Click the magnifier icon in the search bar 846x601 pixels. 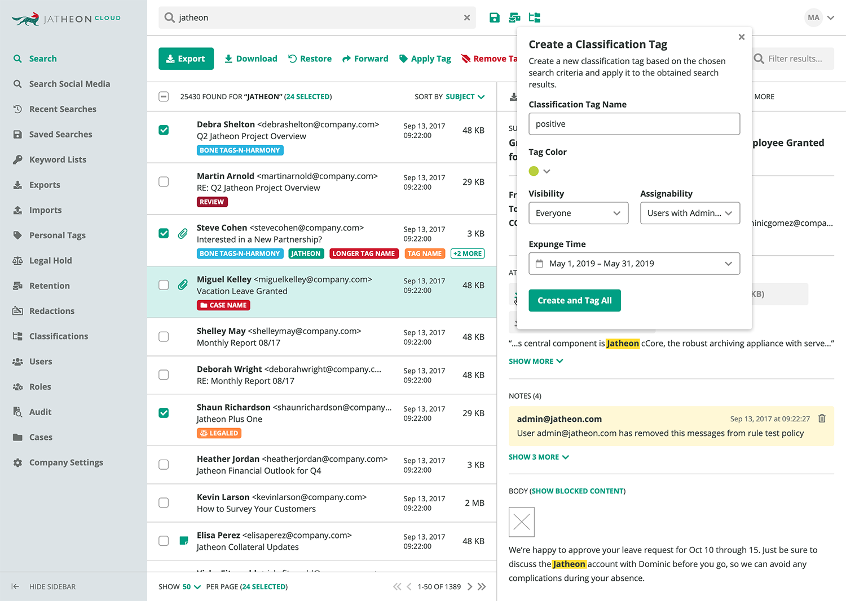pos(169,17)
